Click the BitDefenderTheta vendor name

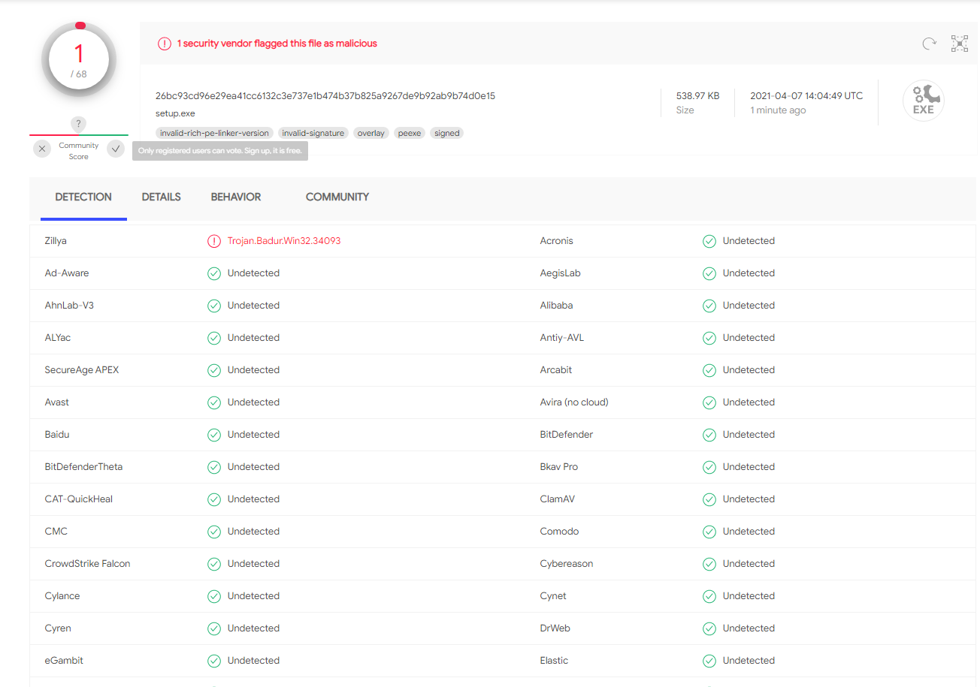pos(83,467)
